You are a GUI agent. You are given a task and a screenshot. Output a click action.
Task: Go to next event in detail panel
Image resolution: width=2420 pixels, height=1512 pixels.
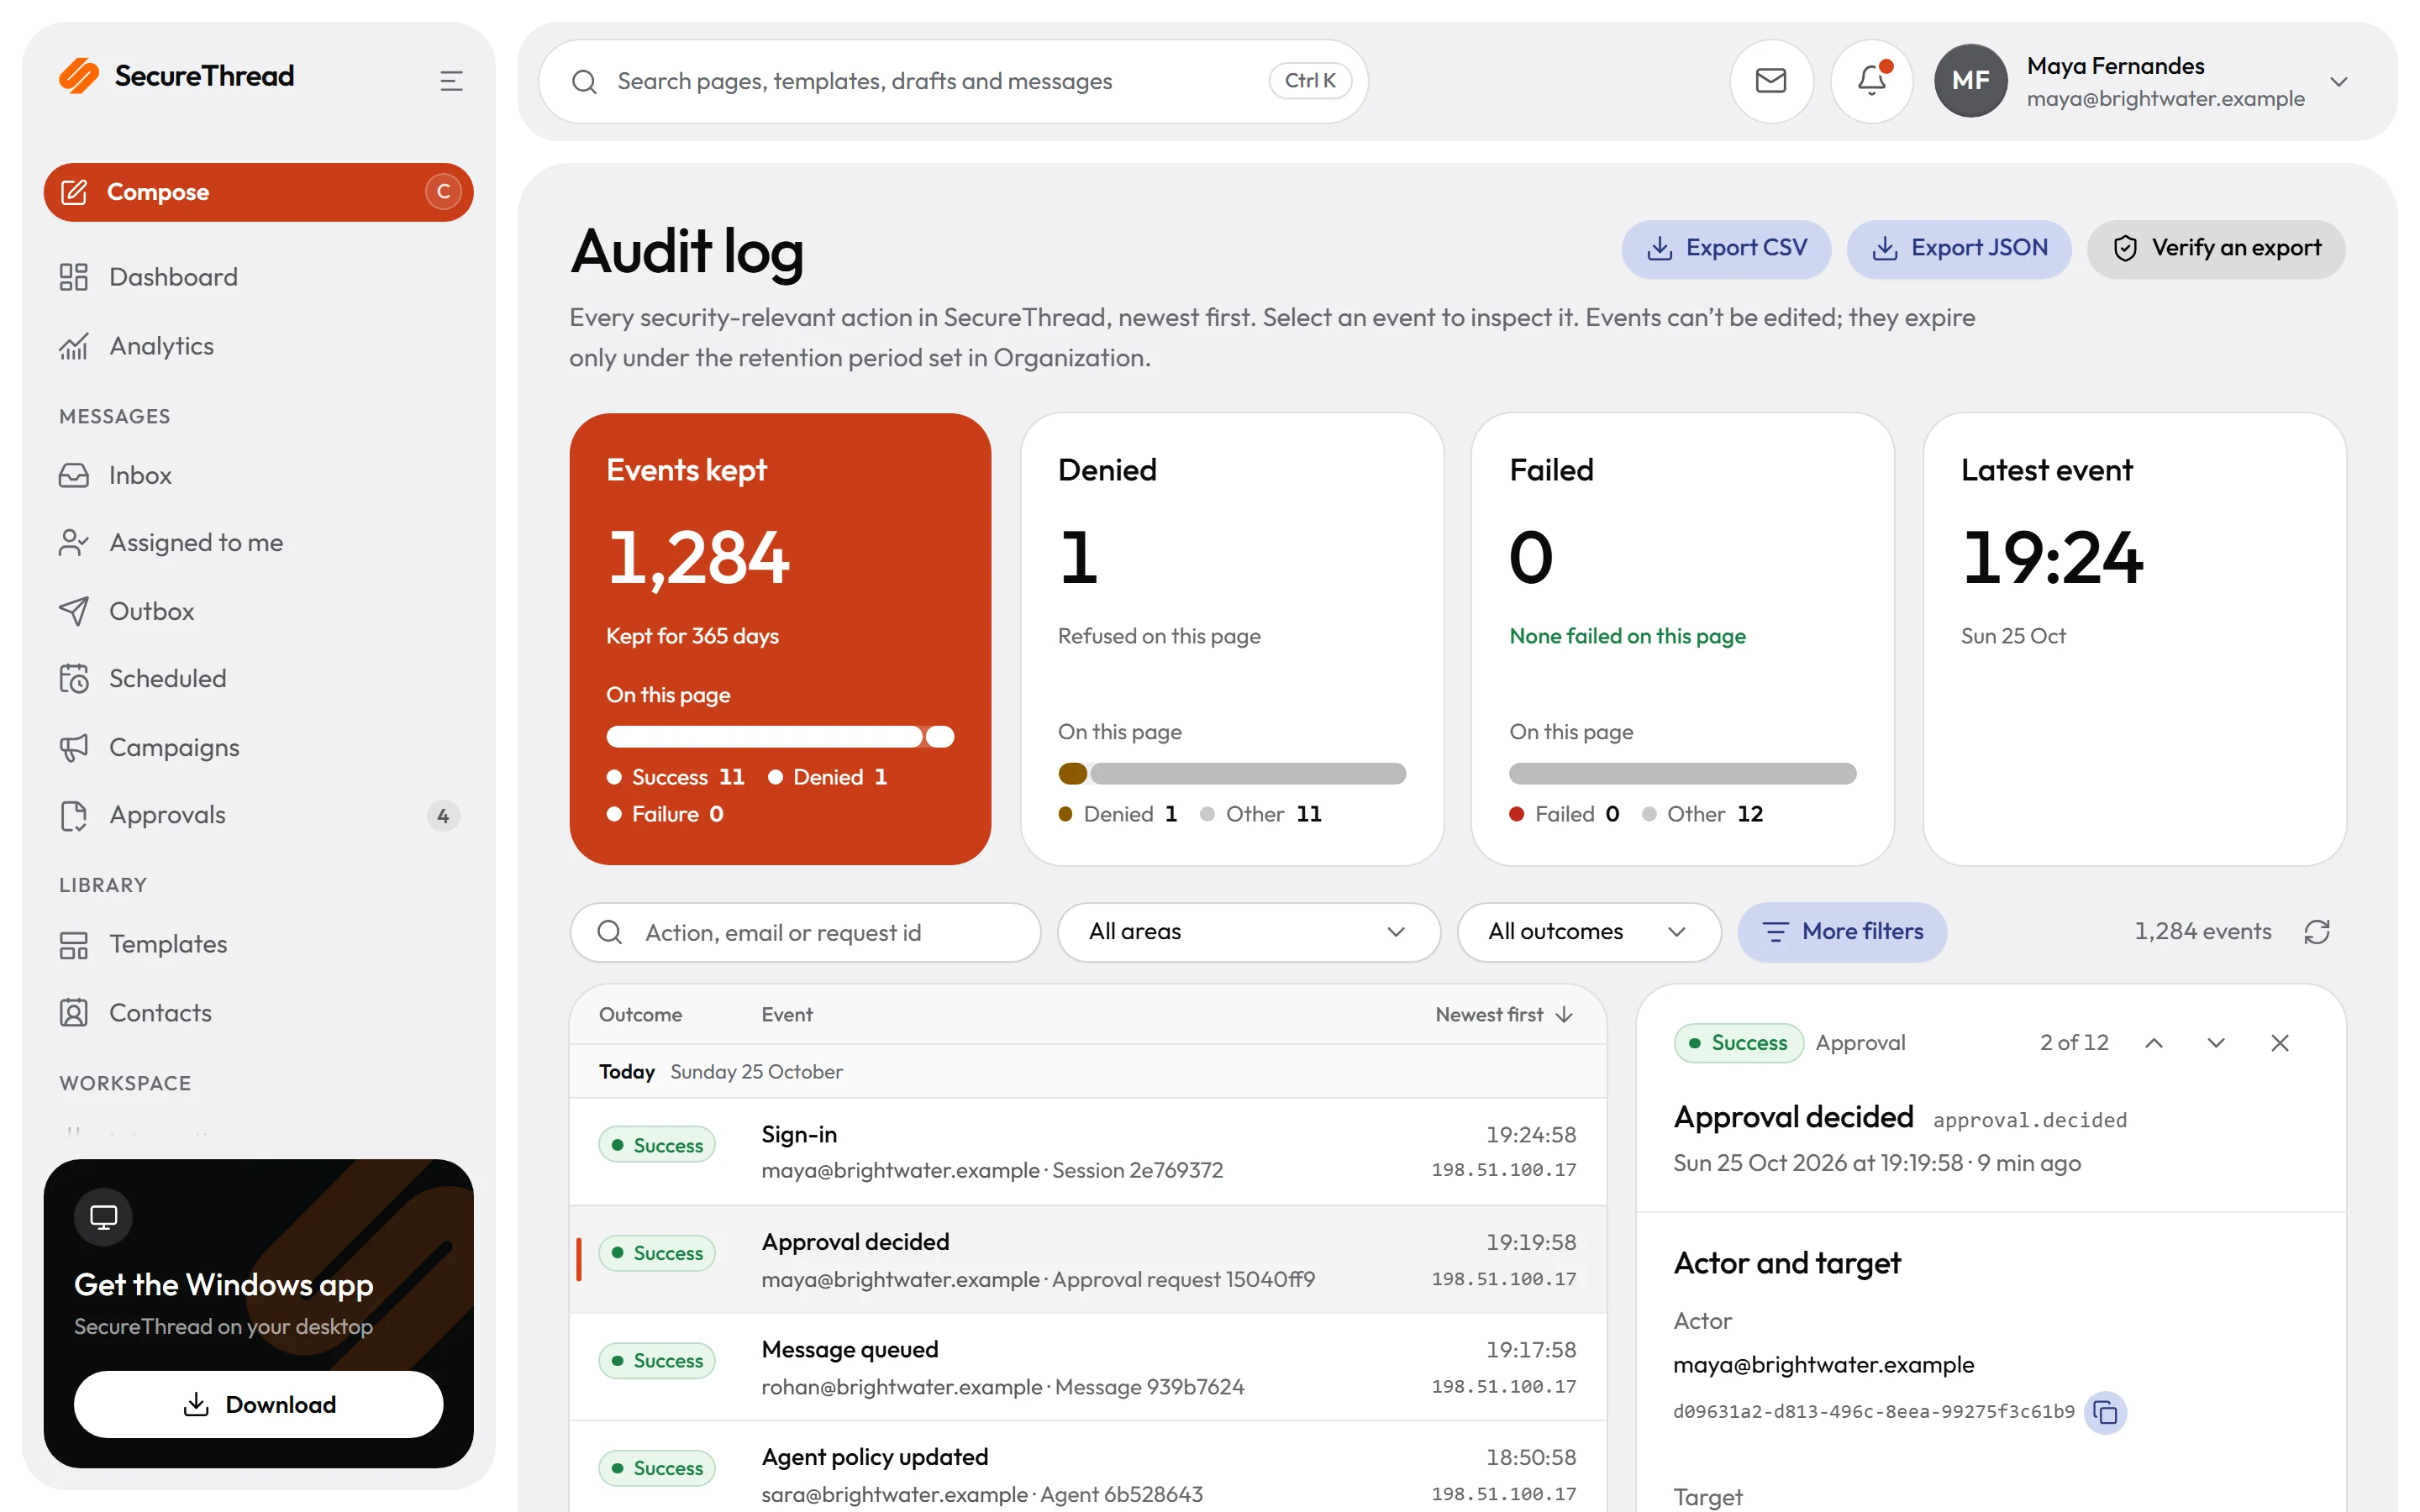[2216, 1043]
